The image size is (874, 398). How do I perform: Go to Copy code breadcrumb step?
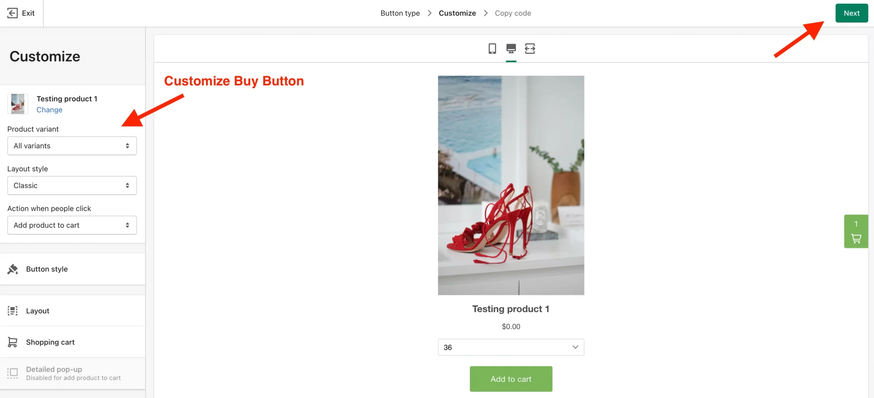tap(513, 13)
